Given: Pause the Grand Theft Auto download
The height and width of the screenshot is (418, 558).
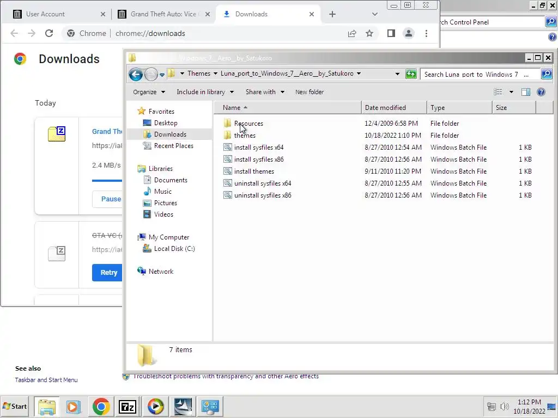Looking at the screenshot, I should pyautogui.click(x=107, y=199).
